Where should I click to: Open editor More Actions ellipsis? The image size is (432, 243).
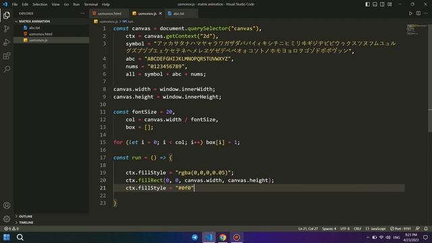[426, 13]
